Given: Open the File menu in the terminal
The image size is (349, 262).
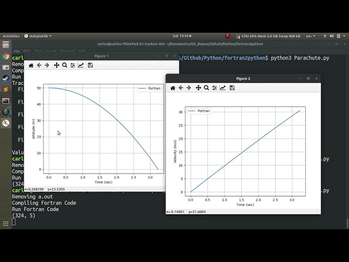Looking at the screenshot, I should (17, 51).
